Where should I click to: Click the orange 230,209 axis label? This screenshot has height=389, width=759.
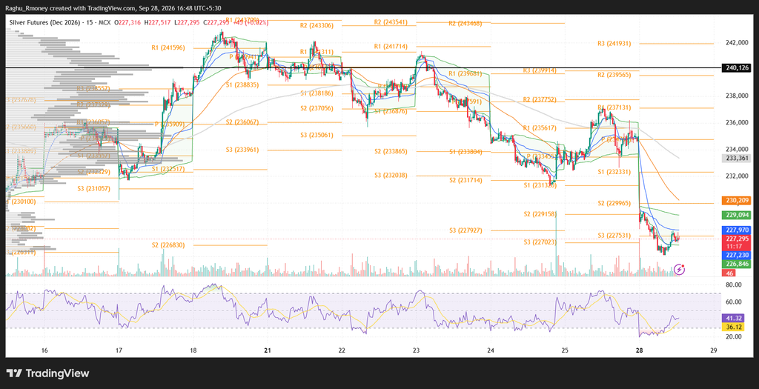[x=736, y=200]
